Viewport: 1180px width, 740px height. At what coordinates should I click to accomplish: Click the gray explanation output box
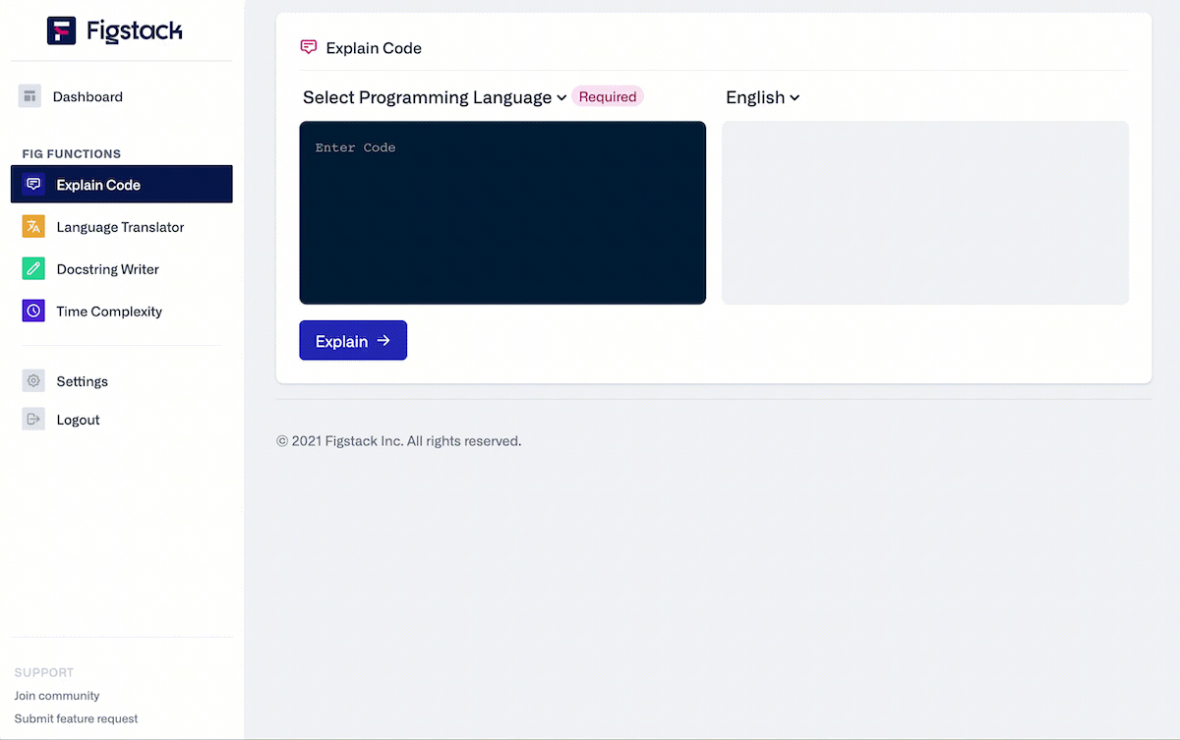[x=925, y=212]
